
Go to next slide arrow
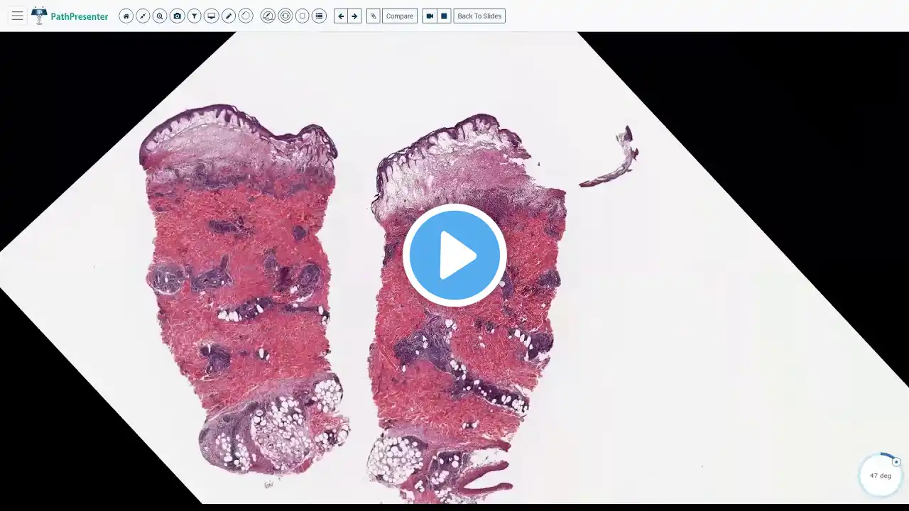pyautogui.click(x=354, y=16)
